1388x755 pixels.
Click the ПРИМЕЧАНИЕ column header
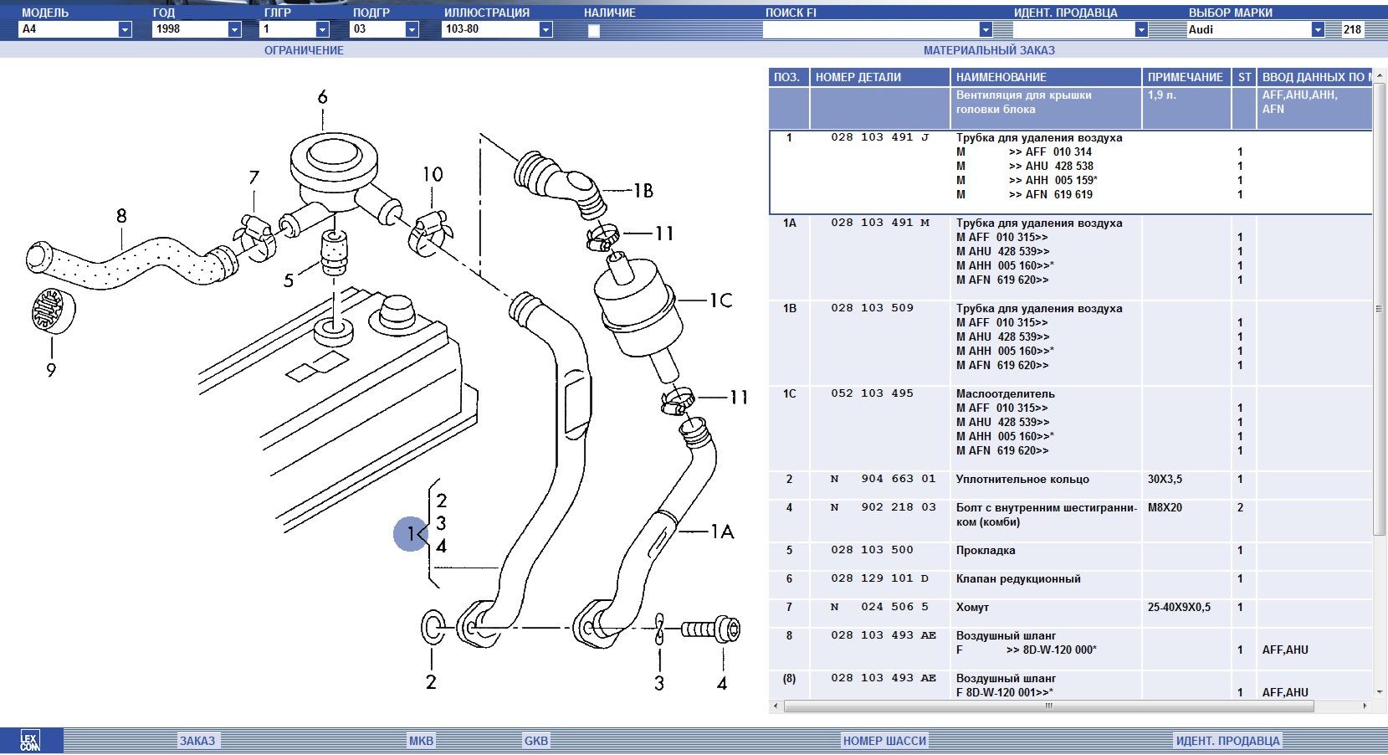[1186, 77]
